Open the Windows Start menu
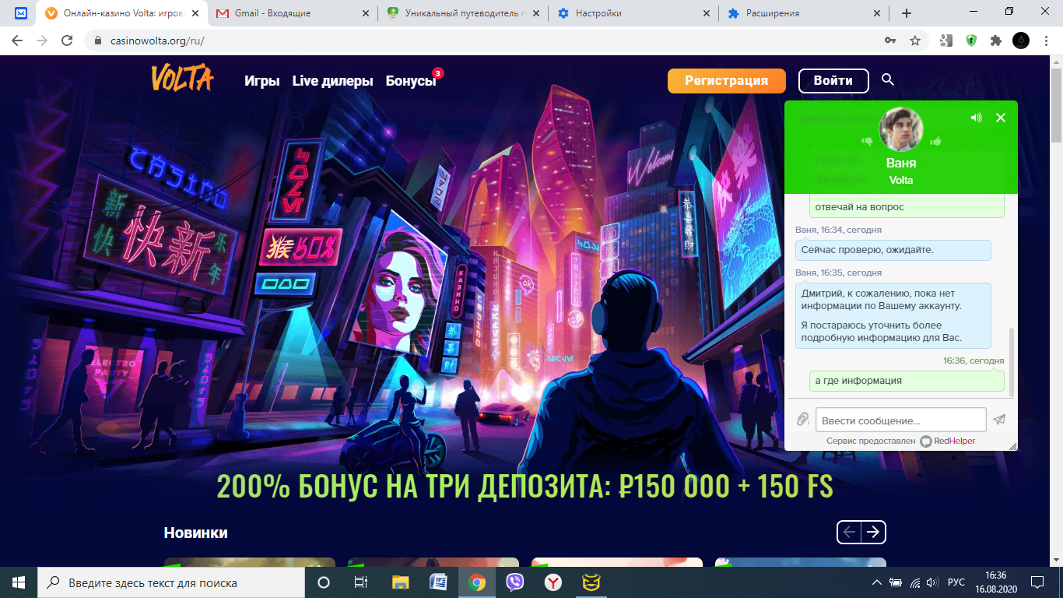 point(19,582)
